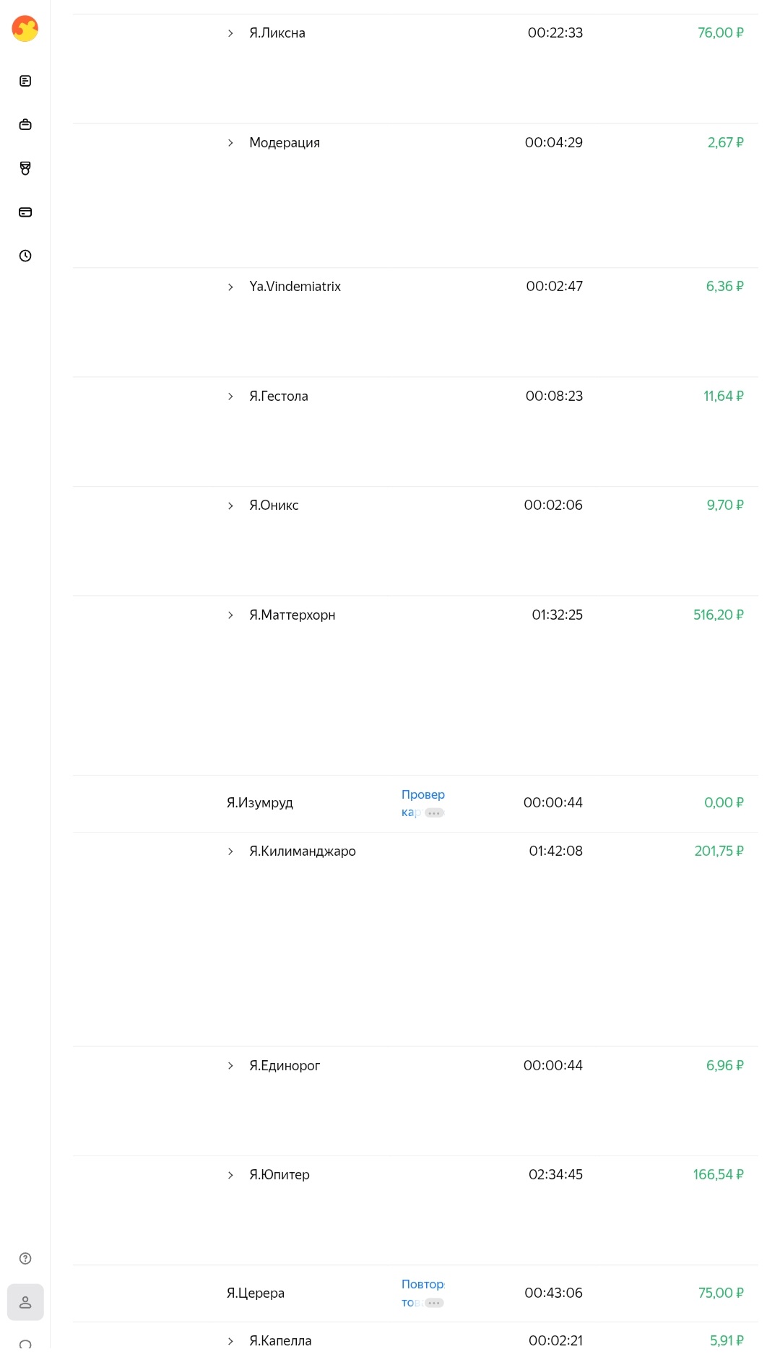Select the Я.Оникс row name
The width and height of the screenshot is (780, 1370).
[274, 506]
